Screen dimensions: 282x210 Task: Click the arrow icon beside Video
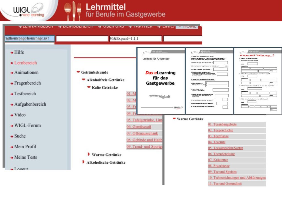coord(12,115)
